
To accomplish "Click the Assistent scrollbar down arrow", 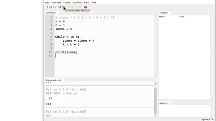I will click(x=212, y=116).
